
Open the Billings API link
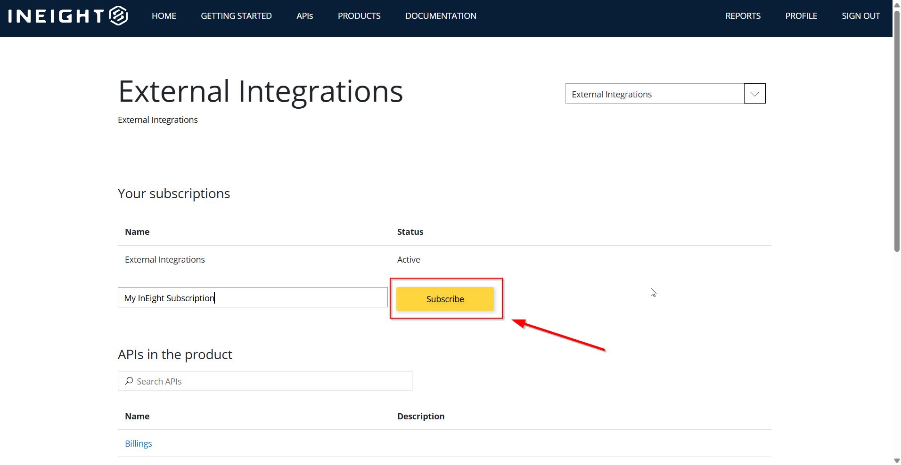138,444
